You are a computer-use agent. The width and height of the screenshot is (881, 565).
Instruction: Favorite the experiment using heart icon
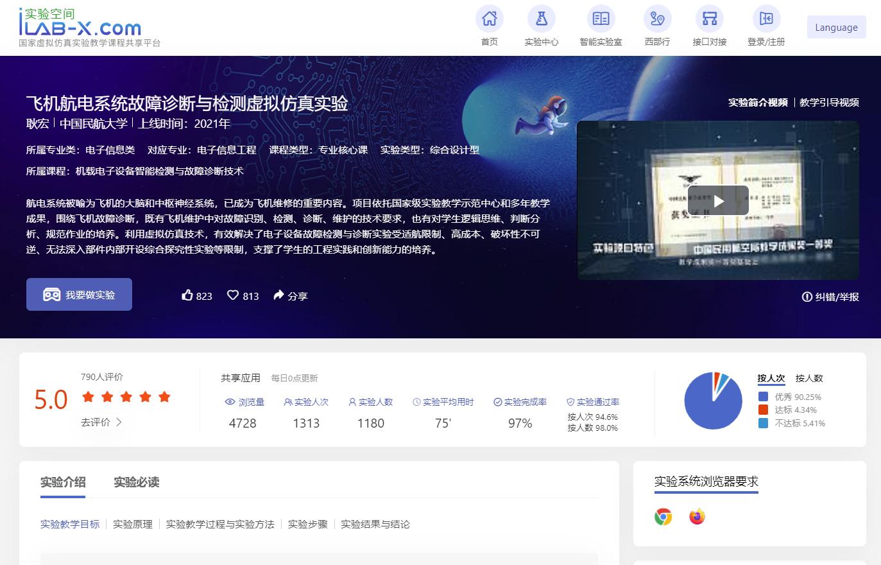coord(233,295)
